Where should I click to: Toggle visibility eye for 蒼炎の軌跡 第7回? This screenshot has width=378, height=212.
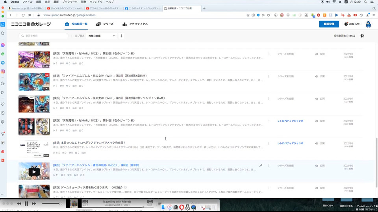tap(317, 166)
